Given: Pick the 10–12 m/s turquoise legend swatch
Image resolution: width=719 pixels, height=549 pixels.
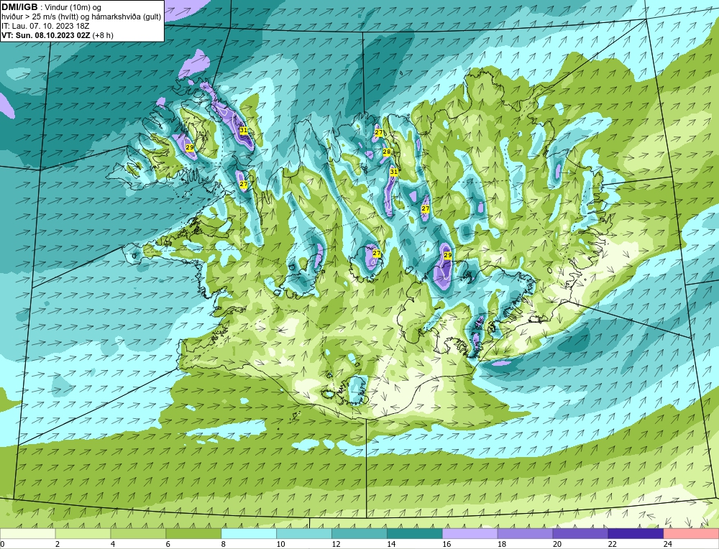Looking at the screenshot, I should (304, 534).
